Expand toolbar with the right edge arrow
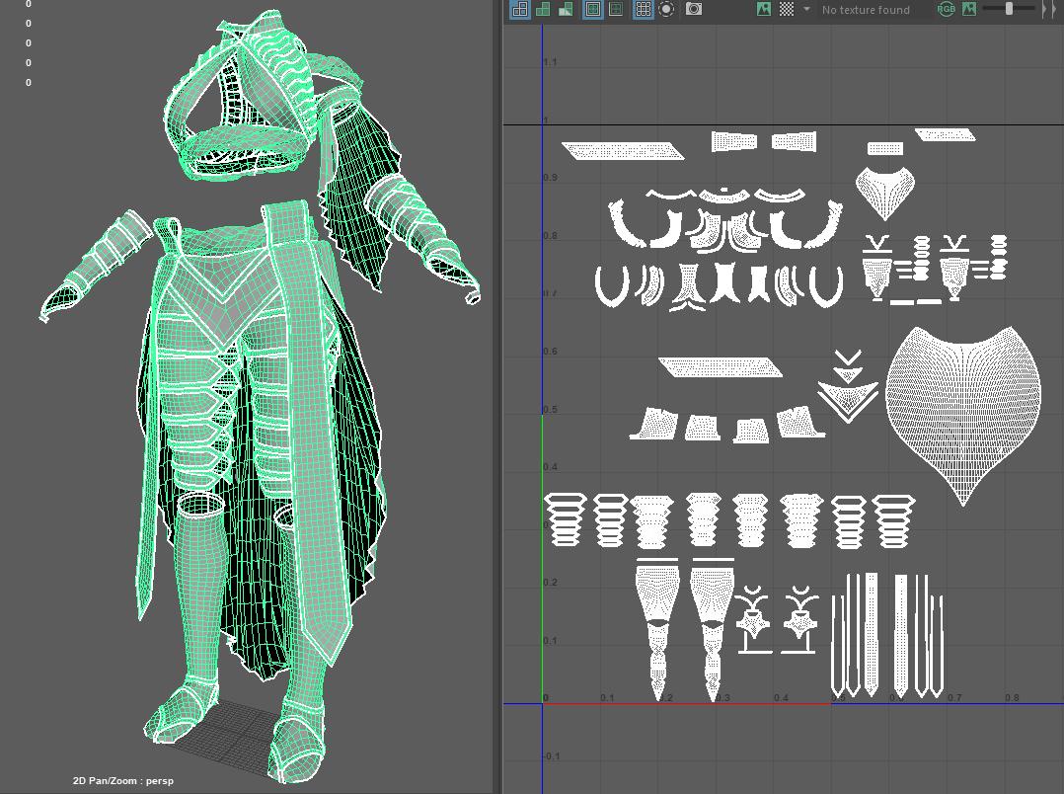Image resolution: width=1064 pixels, height=794 pixels. pyautogui.click(x=1045, y=9)
